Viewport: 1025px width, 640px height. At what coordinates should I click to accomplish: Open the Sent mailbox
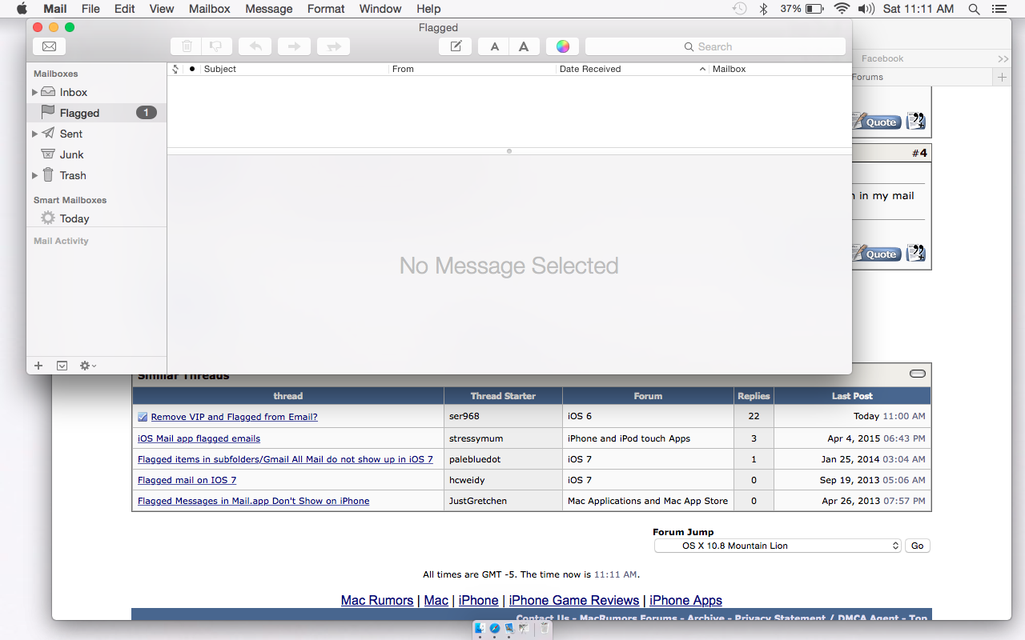point(96,134)
